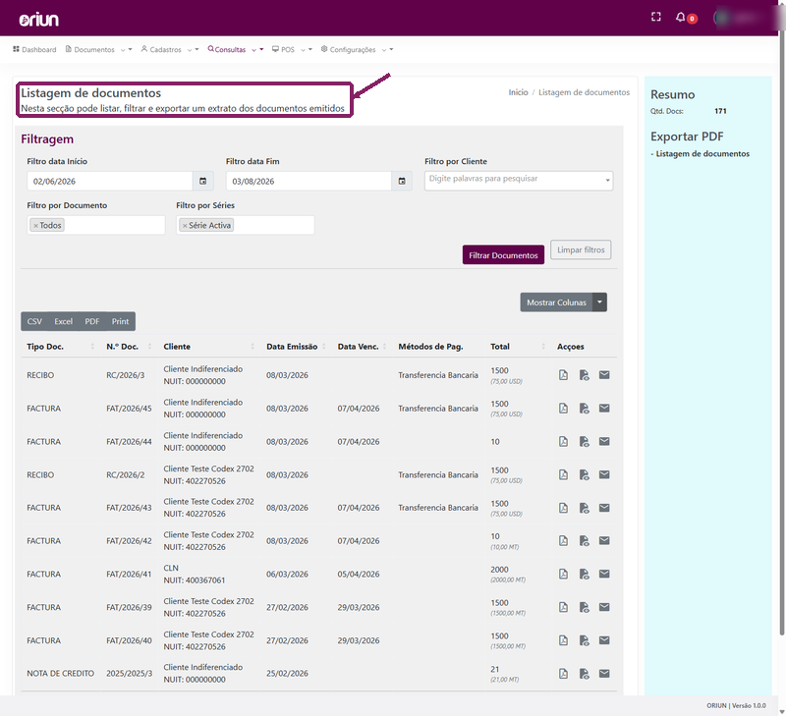Viewport: 786px width, 716px height.
Task: Open PDF icon for RC/2026/3 receipt
Action: [x=563, y=375]
